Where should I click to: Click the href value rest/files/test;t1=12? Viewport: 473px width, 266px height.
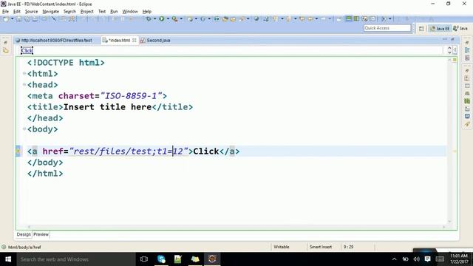[129, 151]
